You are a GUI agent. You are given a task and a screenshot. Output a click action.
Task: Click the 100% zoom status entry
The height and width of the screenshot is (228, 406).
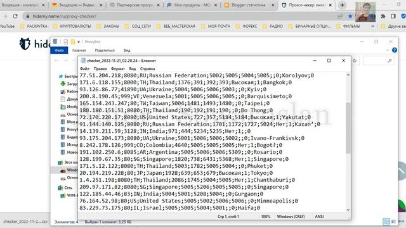click(x=266, y=217)
